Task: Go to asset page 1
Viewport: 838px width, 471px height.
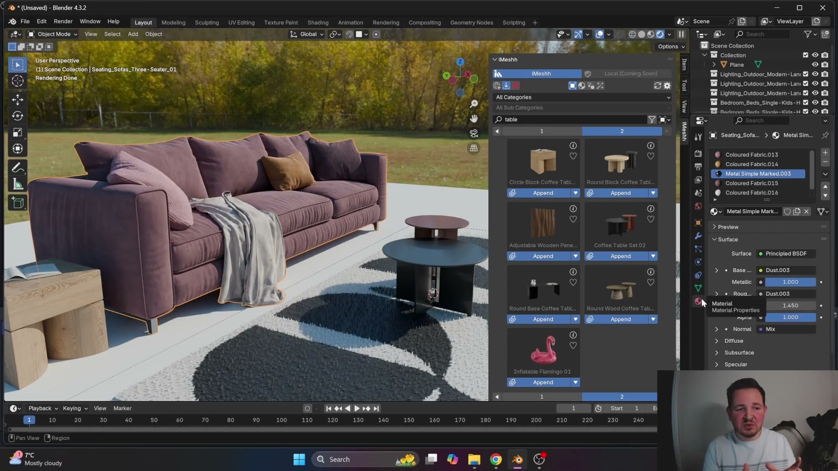Action: [542, 131]
